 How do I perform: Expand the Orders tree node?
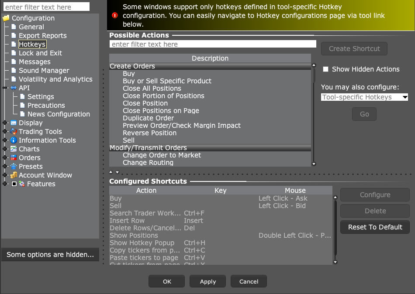pyautogui.click(x=5, y=157)
